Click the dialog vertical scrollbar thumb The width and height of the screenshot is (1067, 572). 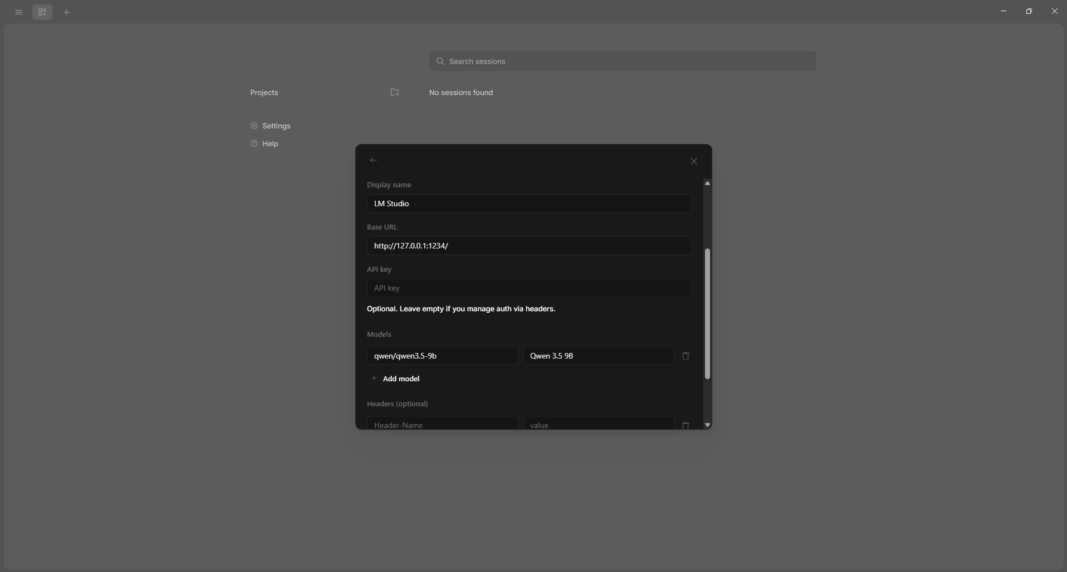(707, 314)
